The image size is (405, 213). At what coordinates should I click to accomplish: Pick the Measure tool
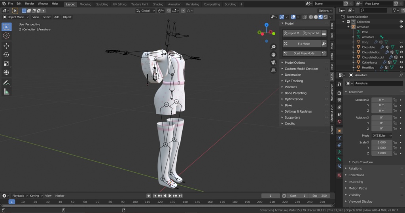point(6,92)
